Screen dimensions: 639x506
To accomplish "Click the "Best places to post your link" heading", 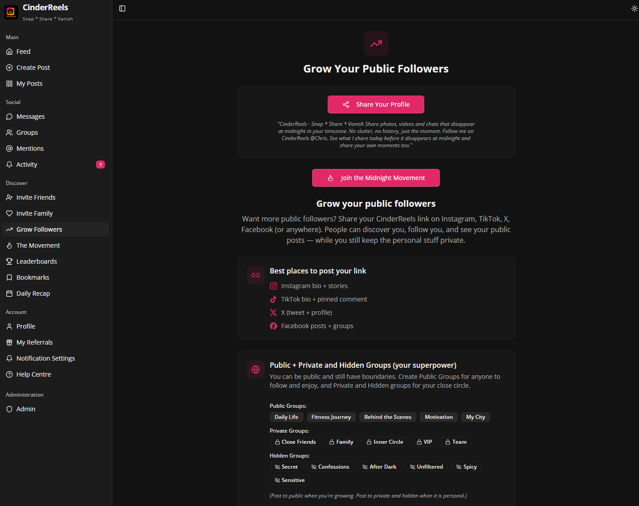I will coord(318,271).
